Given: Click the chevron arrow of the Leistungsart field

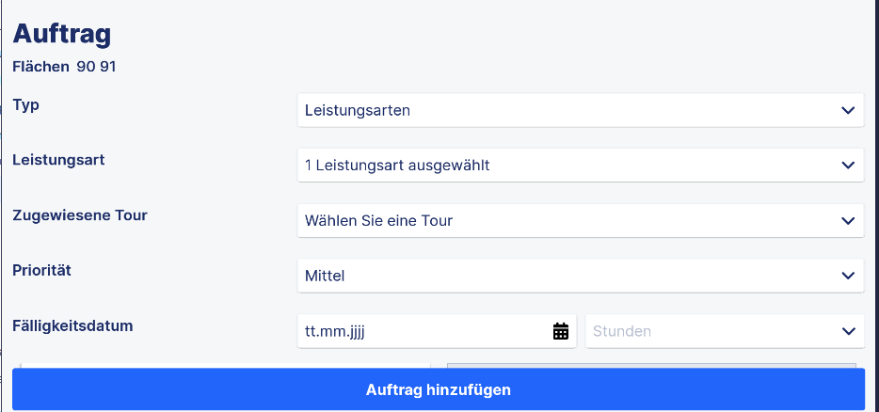Looking at the screenshot, I should click(848, 166).
